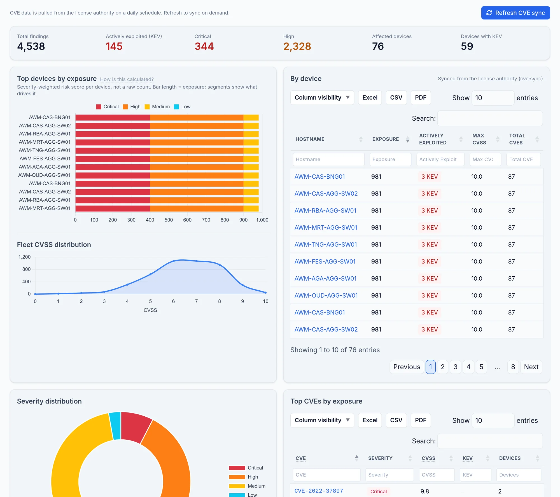
Task: Click the Refresh CVE sync button
Action: 515,13
